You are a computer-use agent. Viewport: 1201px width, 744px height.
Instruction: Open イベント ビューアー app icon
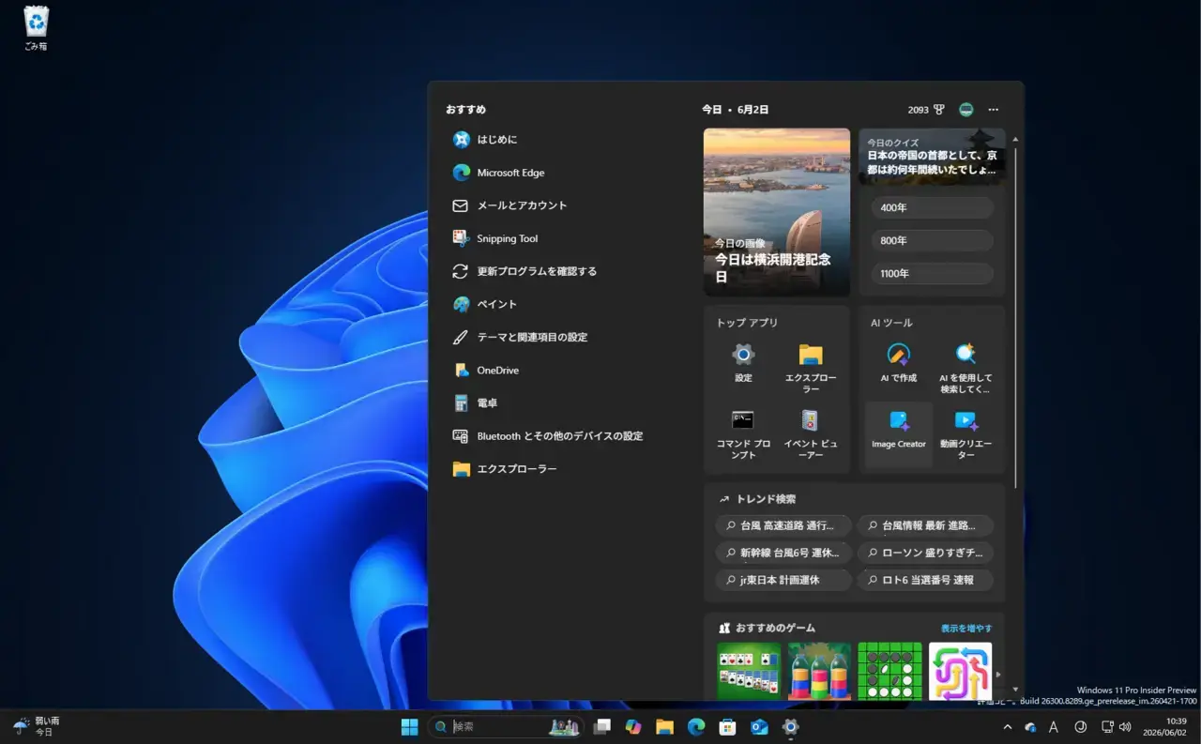pyautogui.click(x=810, y=434)
